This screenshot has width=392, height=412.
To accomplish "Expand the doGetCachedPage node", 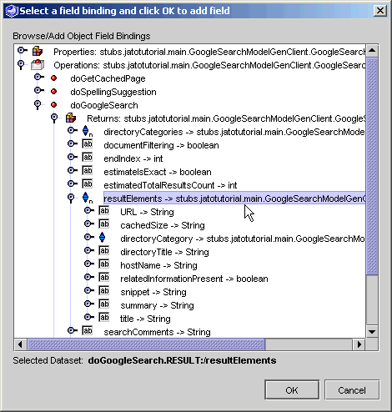I will click(38, 77).
